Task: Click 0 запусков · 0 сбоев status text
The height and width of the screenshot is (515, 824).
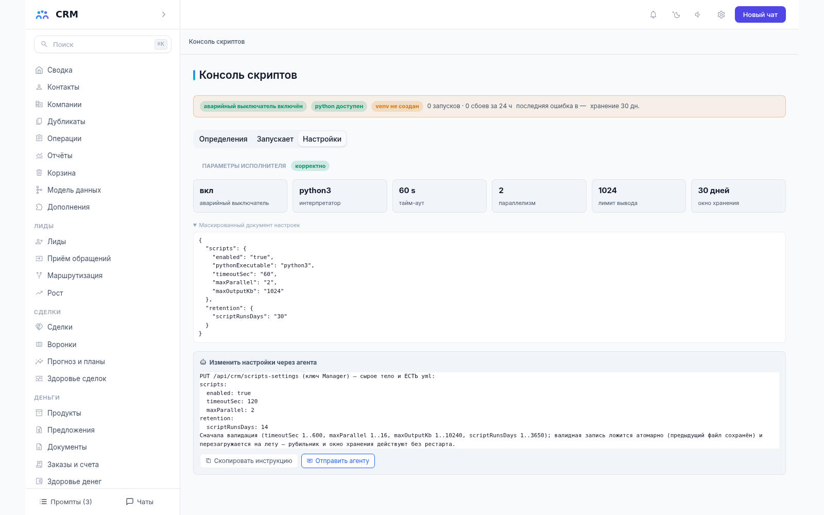Action: tap(470, 106)
